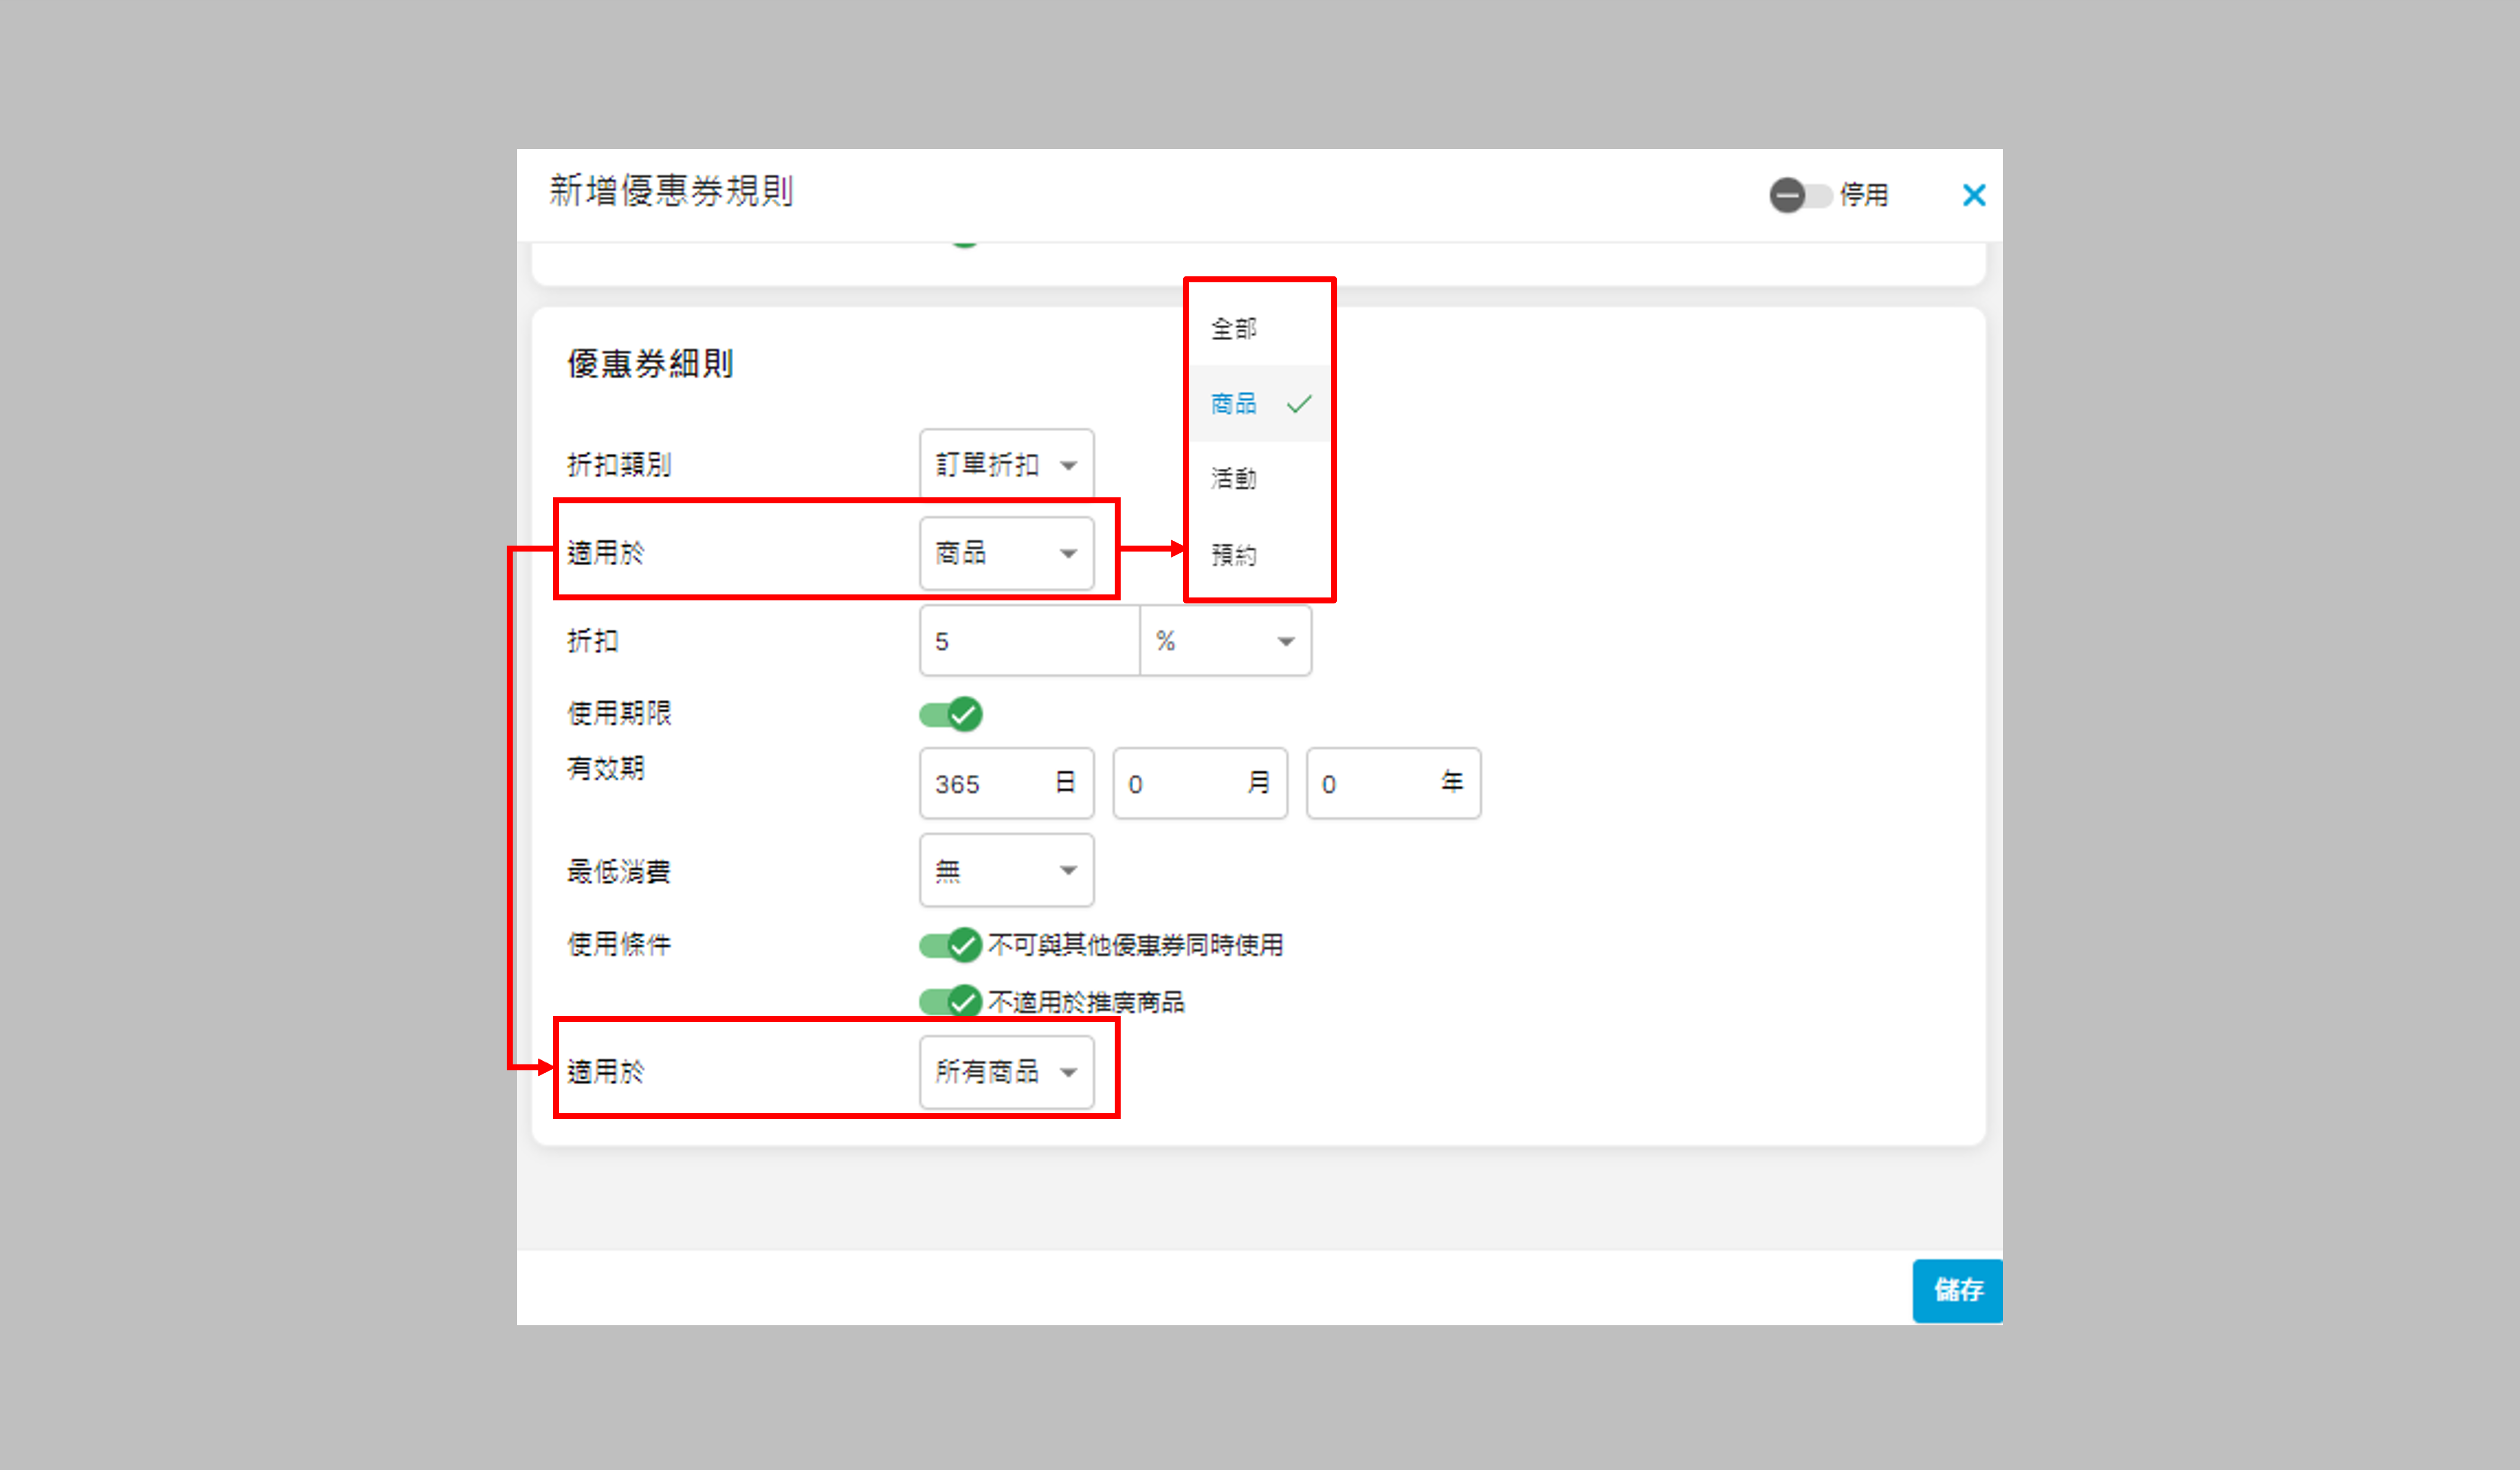Pick 預約 option in dropdown list
Screen dimensions: 2520x1470
pos(1234,555)
